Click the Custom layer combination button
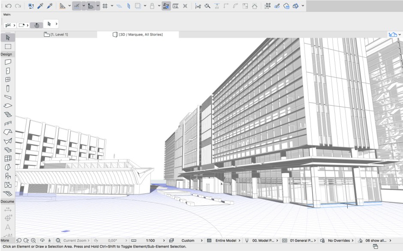The height and width of the screenshot is (251, 403). pyautogui.click(x=188, y=241)
